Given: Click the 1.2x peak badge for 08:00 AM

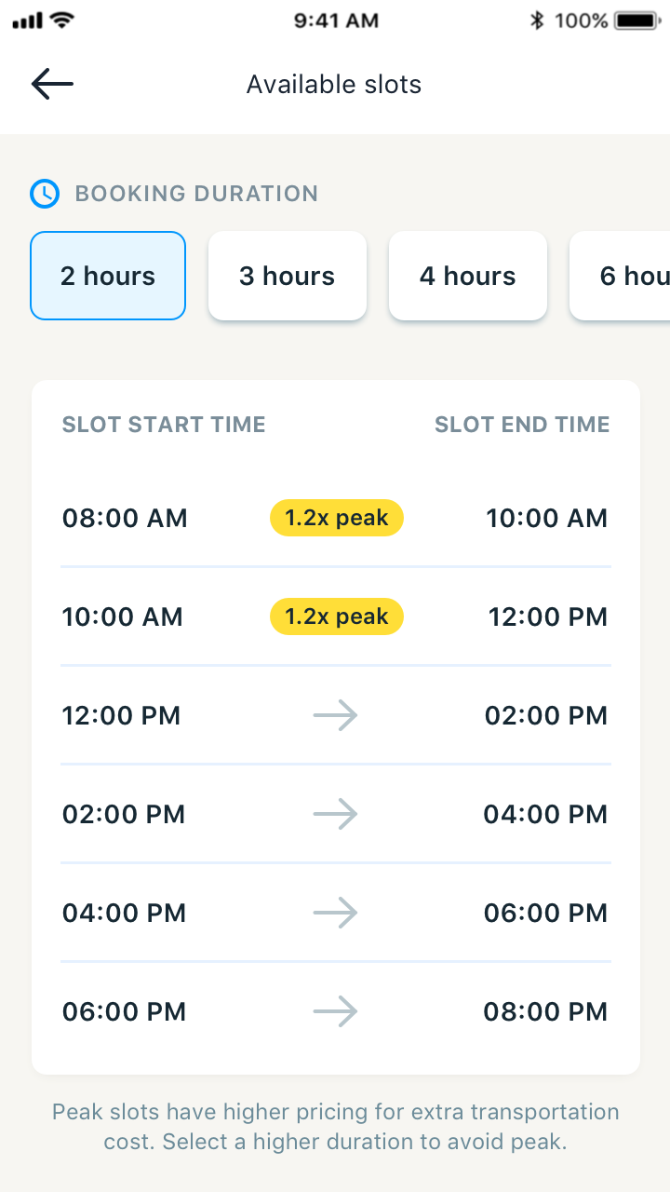Looking at the screenshot, I should [x=336, y=518].
